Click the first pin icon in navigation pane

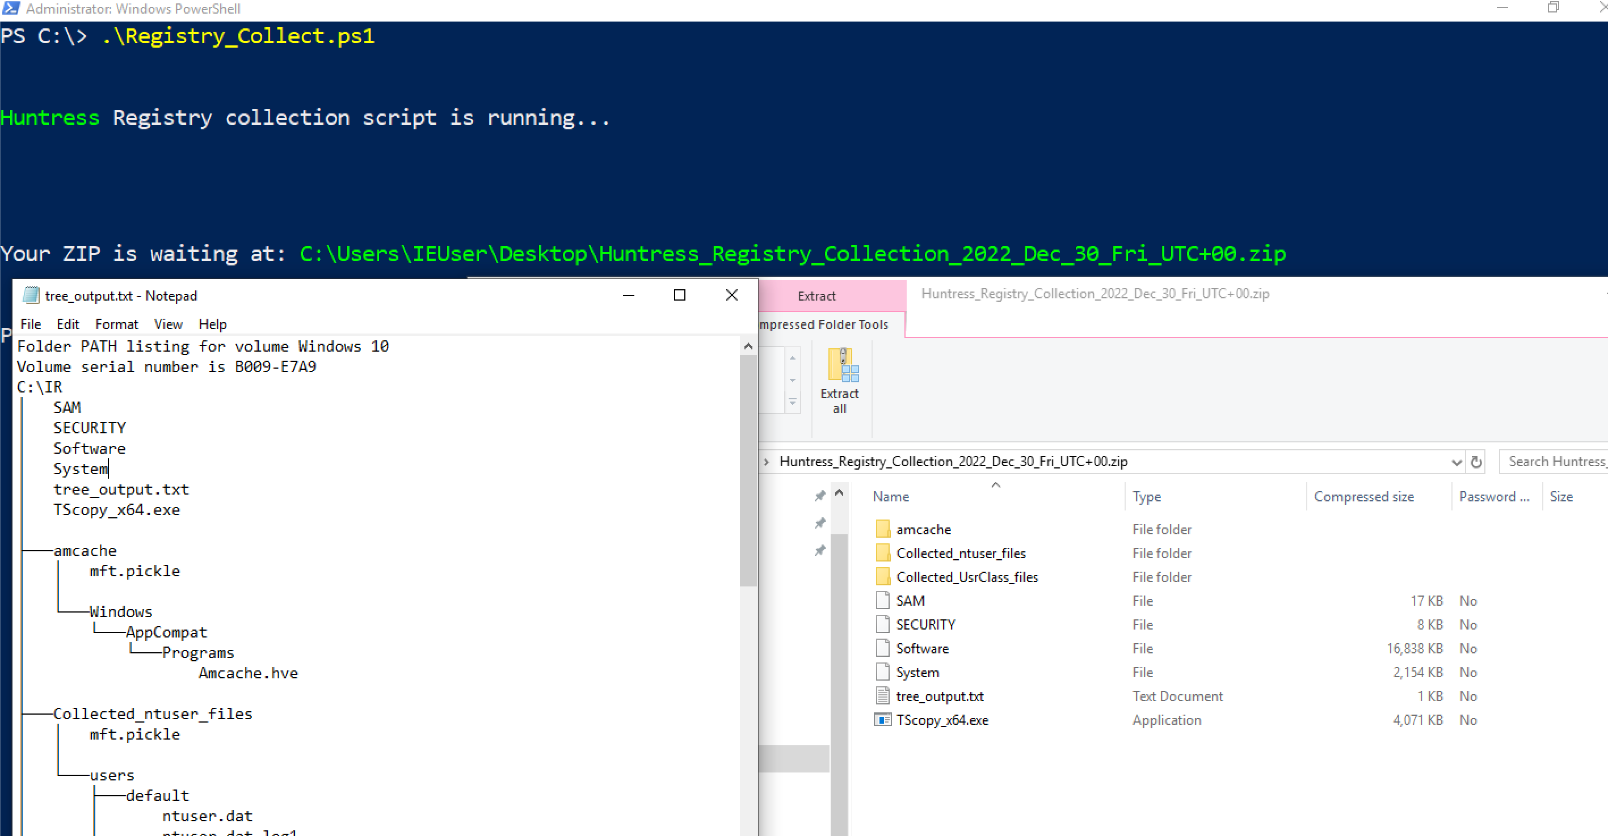pos(820,496)
